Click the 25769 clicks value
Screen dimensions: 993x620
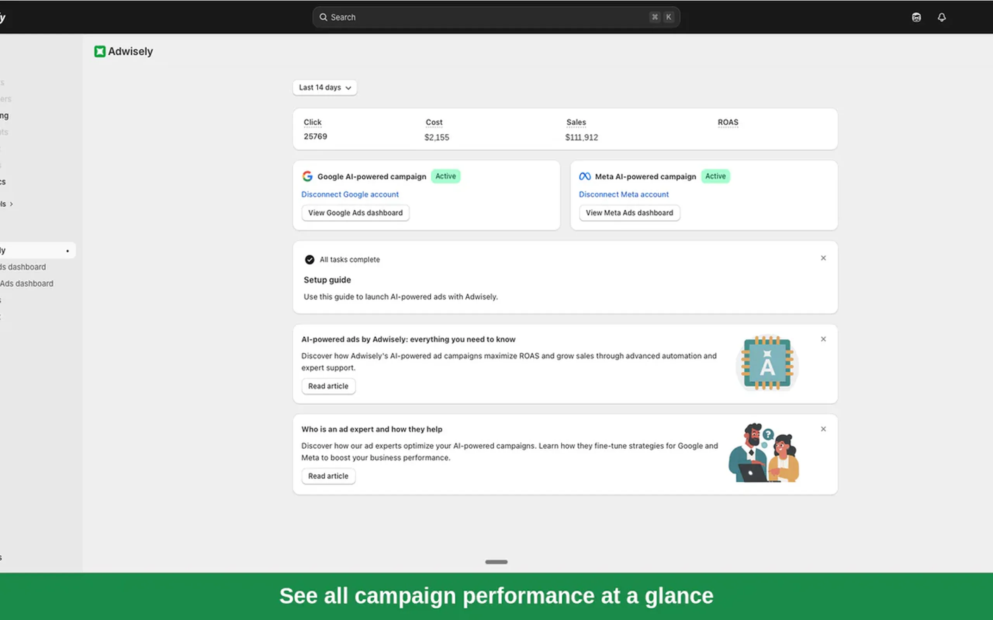click(315, 136)
